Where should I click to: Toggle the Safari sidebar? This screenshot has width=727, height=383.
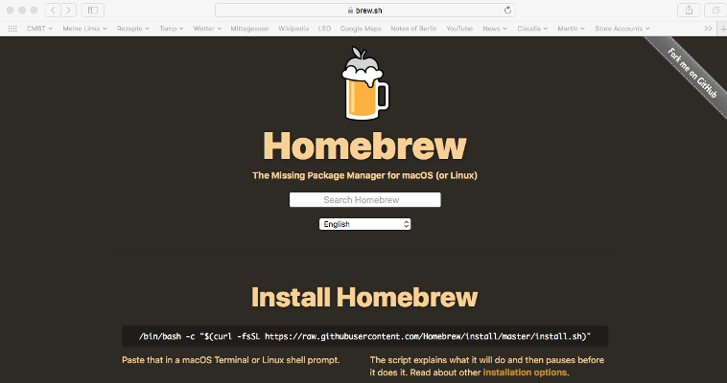coord(93,10)
